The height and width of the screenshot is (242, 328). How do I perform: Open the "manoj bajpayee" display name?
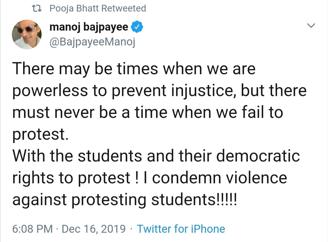click(89, 28)
